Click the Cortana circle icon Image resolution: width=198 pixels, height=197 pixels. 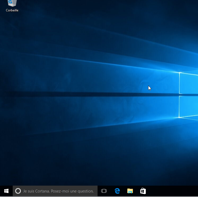pyautogui.click(x=18, y=191)
